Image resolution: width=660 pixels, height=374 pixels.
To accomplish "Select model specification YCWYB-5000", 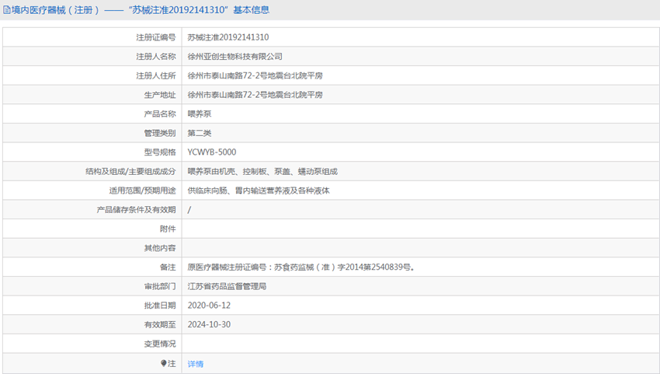I will point(212,152).
